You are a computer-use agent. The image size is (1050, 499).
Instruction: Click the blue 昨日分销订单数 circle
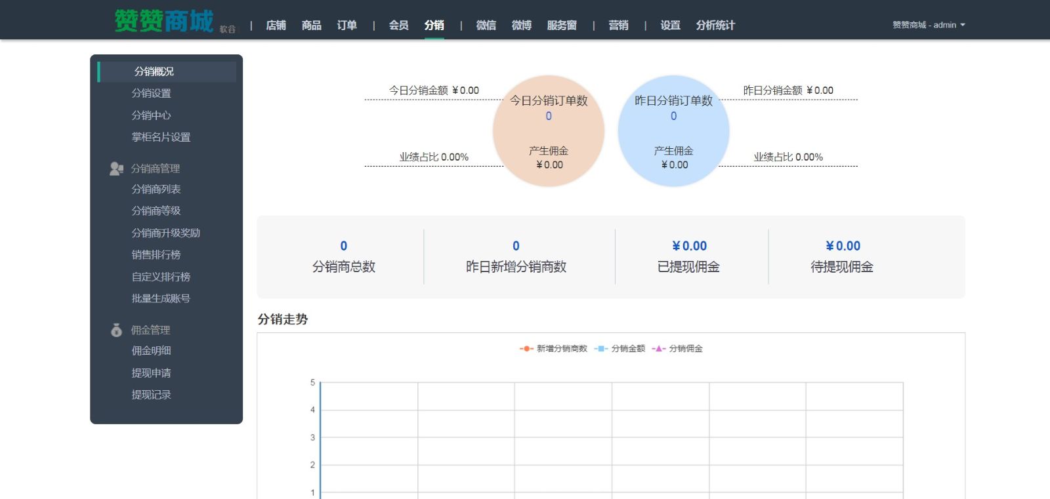pos(673,131)
